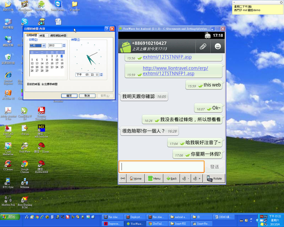Image resolution: width=284 pixels, height=227 pixels.
Task: Lower volume in YouWave toolbar
Action: [186, 178]
